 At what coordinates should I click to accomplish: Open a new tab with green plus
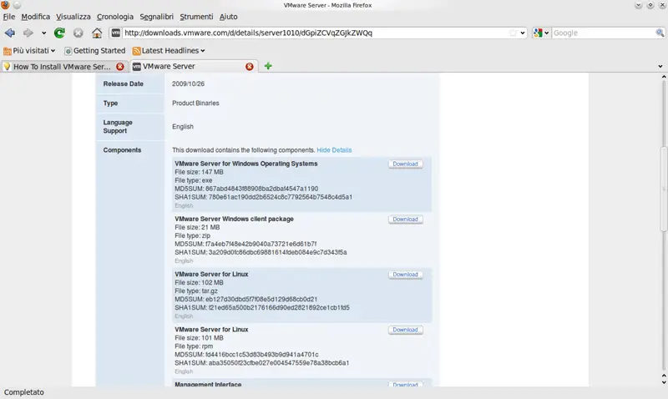(268, 66)
